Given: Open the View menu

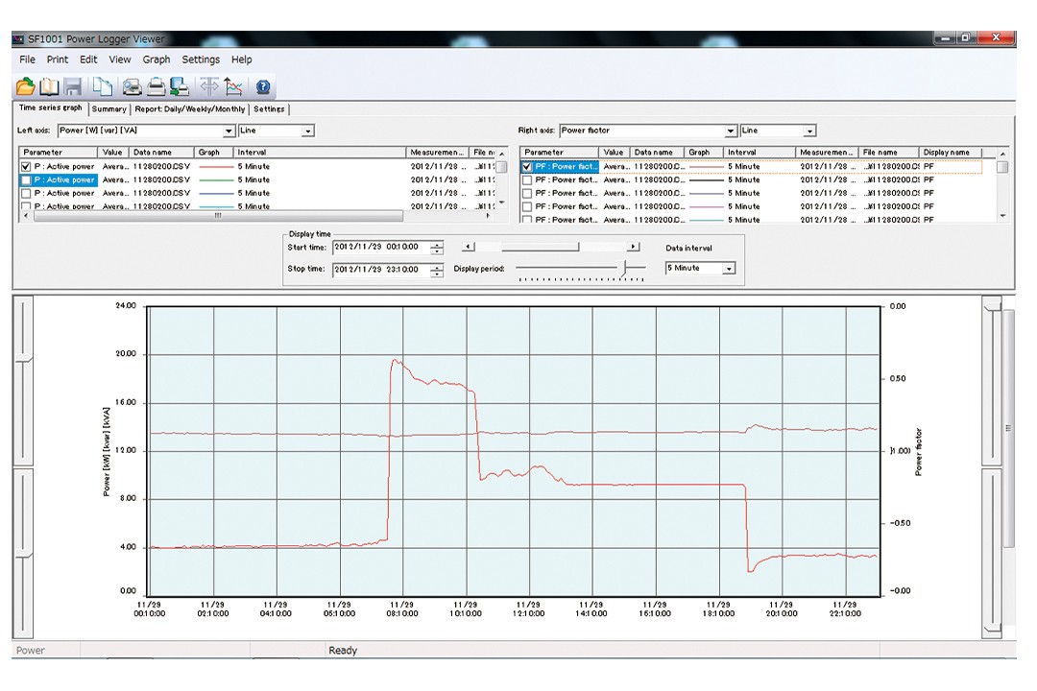Looking at the screenshot, I should coord(120,60).
